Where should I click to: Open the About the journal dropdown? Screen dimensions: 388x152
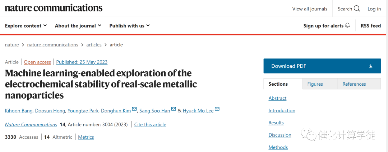pyautogui.click(x=78, y=26)
